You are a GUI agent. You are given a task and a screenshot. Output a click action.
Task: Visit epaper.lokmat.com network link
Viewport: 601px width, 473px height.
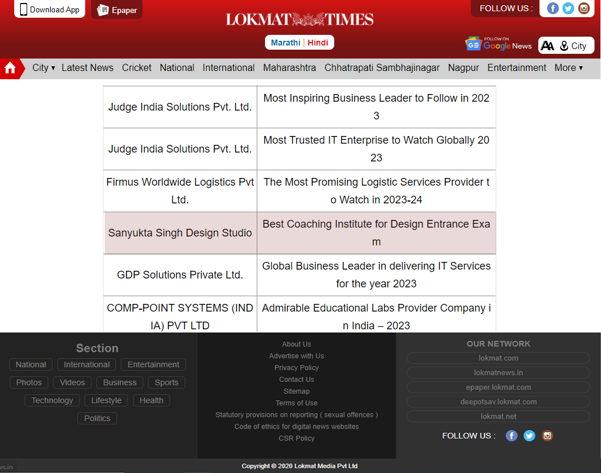[498, 387]
